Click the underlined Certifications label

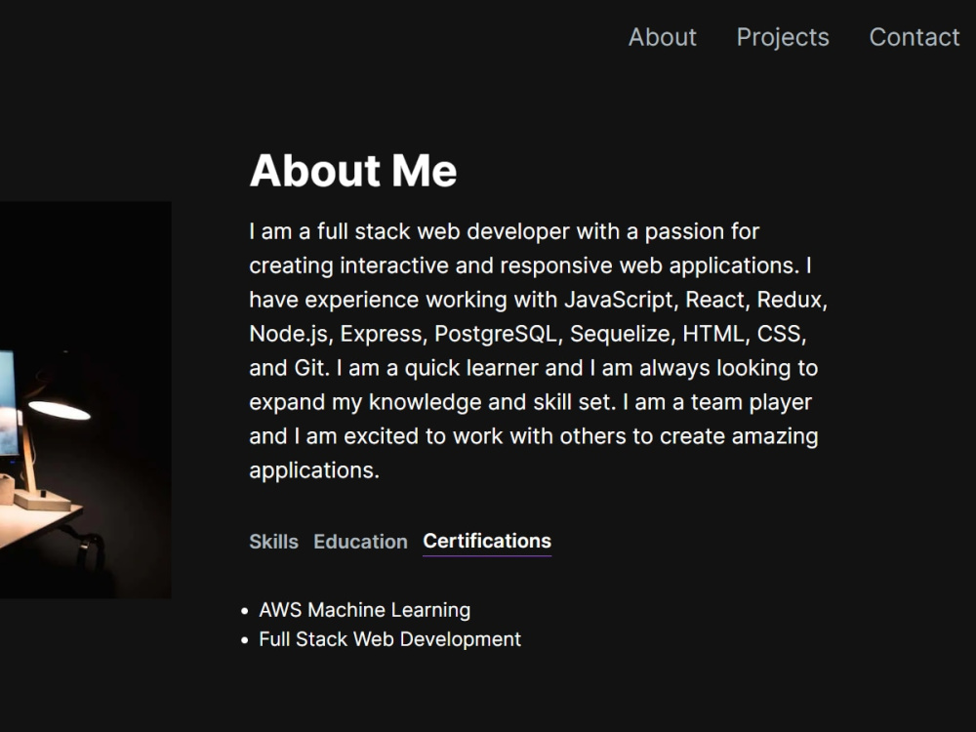point(486,541)
